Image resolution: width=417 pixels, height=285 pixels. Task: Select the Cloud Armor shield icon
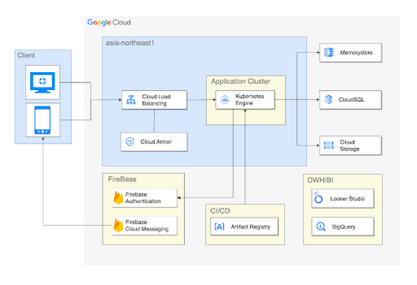click(x=129, y=141)
